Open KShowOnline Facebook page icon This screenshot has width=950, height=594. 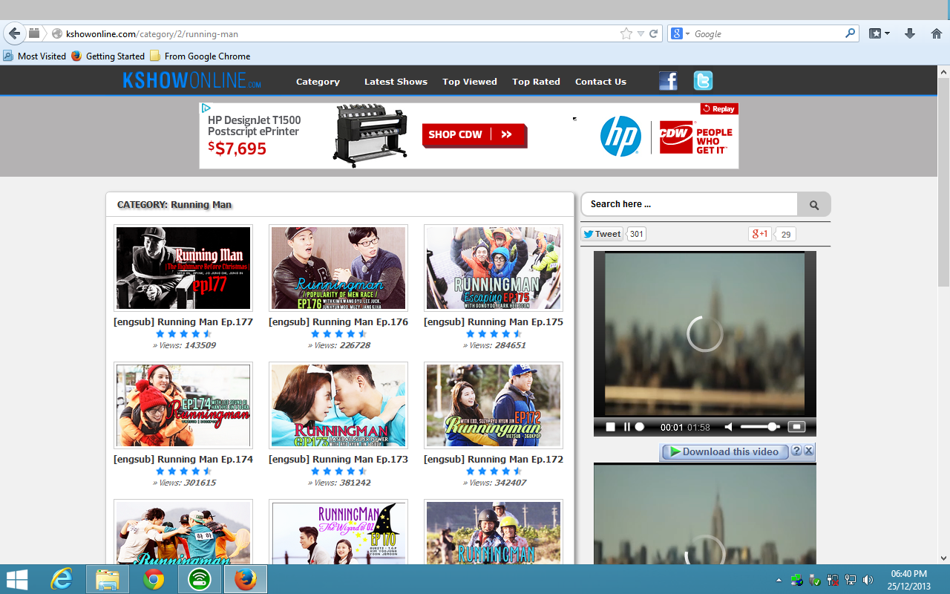coord(668,81)
